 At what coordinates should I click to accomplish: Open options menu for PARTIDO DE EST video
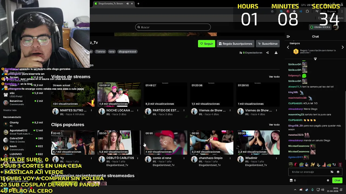tap(184, 110)
